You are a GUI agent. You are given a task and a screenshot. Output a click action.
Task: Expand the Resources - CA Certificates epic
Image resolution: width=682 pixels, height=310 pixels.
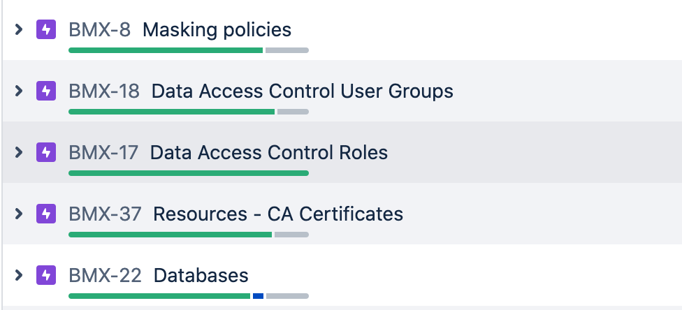20,214
